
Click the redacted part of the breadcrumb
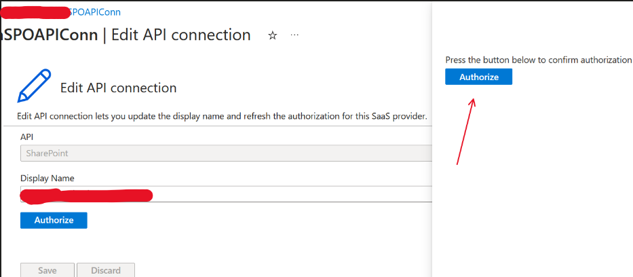[x=35, y=12]
